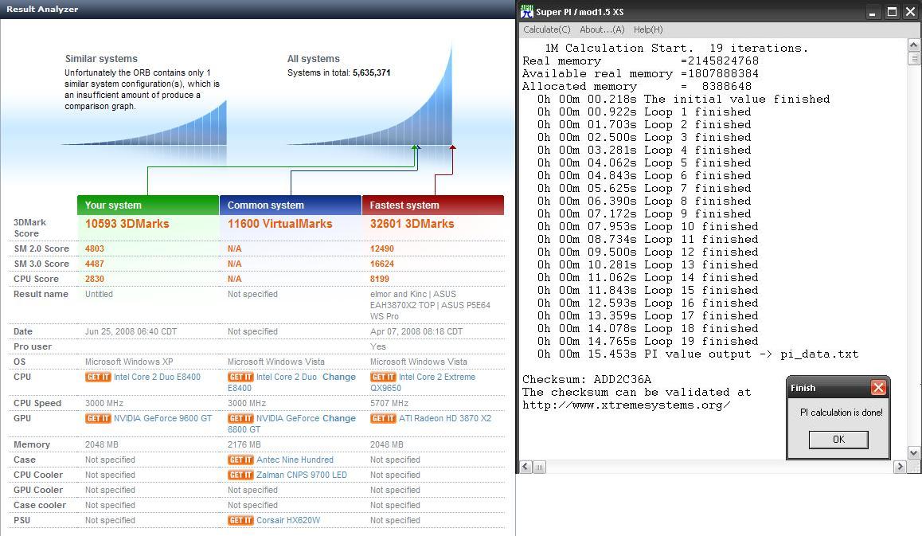Click the 10593 3DMarks score

[x=127, y=224]
